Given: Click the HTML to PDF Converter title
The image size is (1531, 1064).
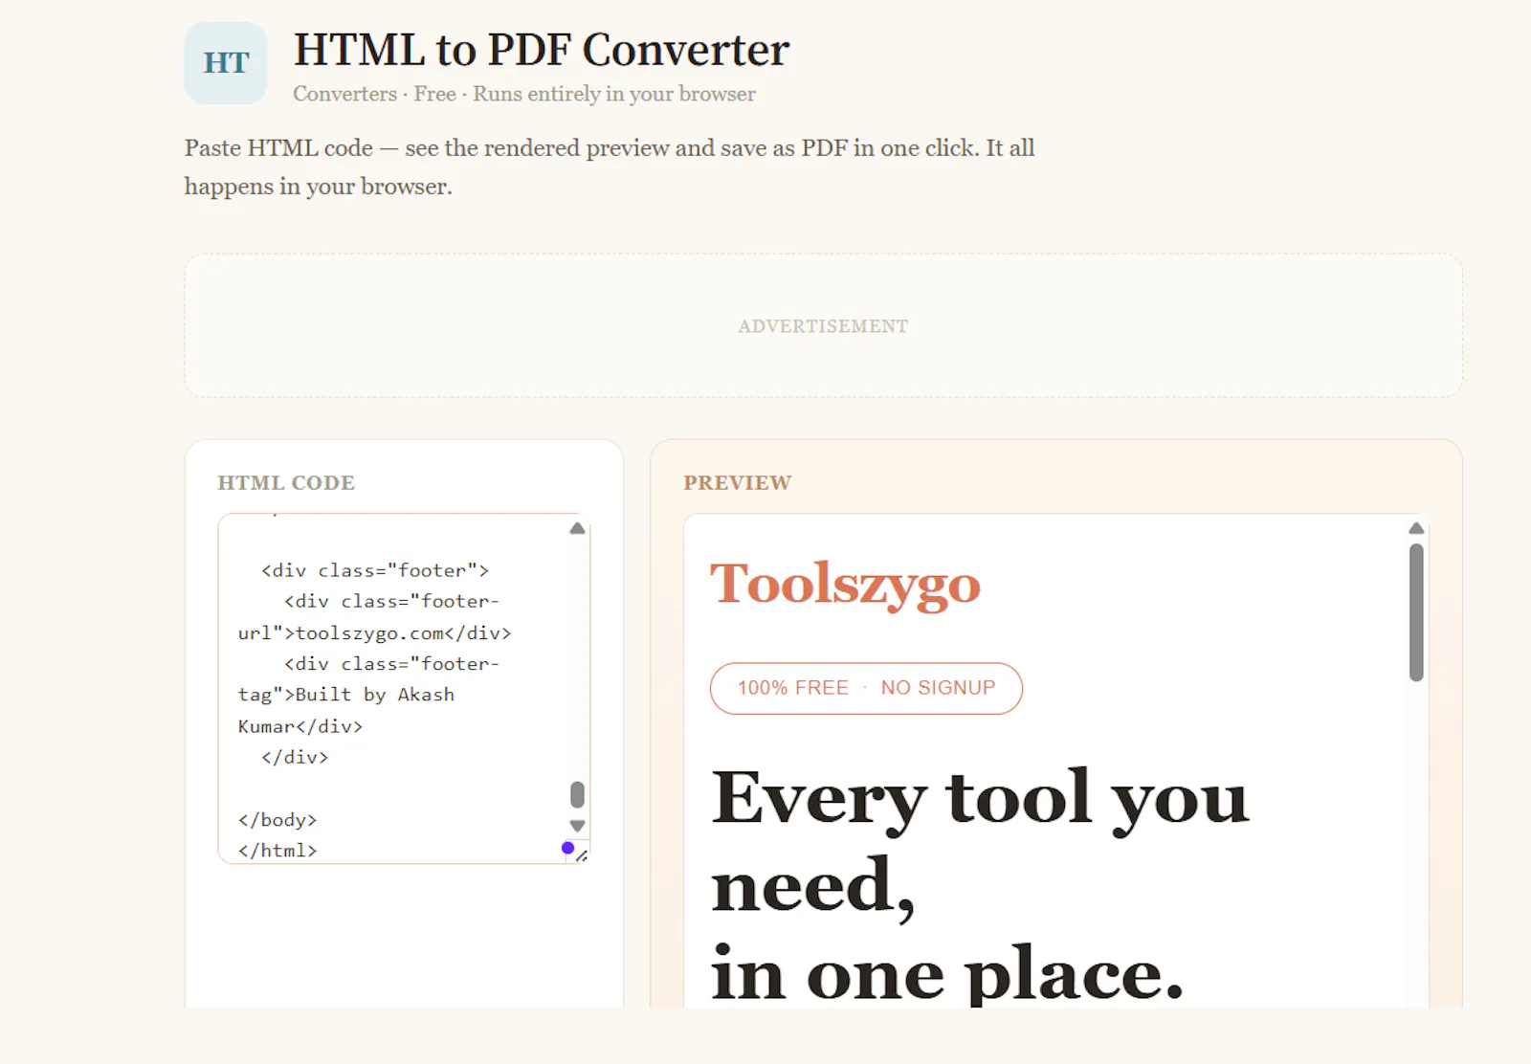Looking at the screenshot, I should 541,50.
